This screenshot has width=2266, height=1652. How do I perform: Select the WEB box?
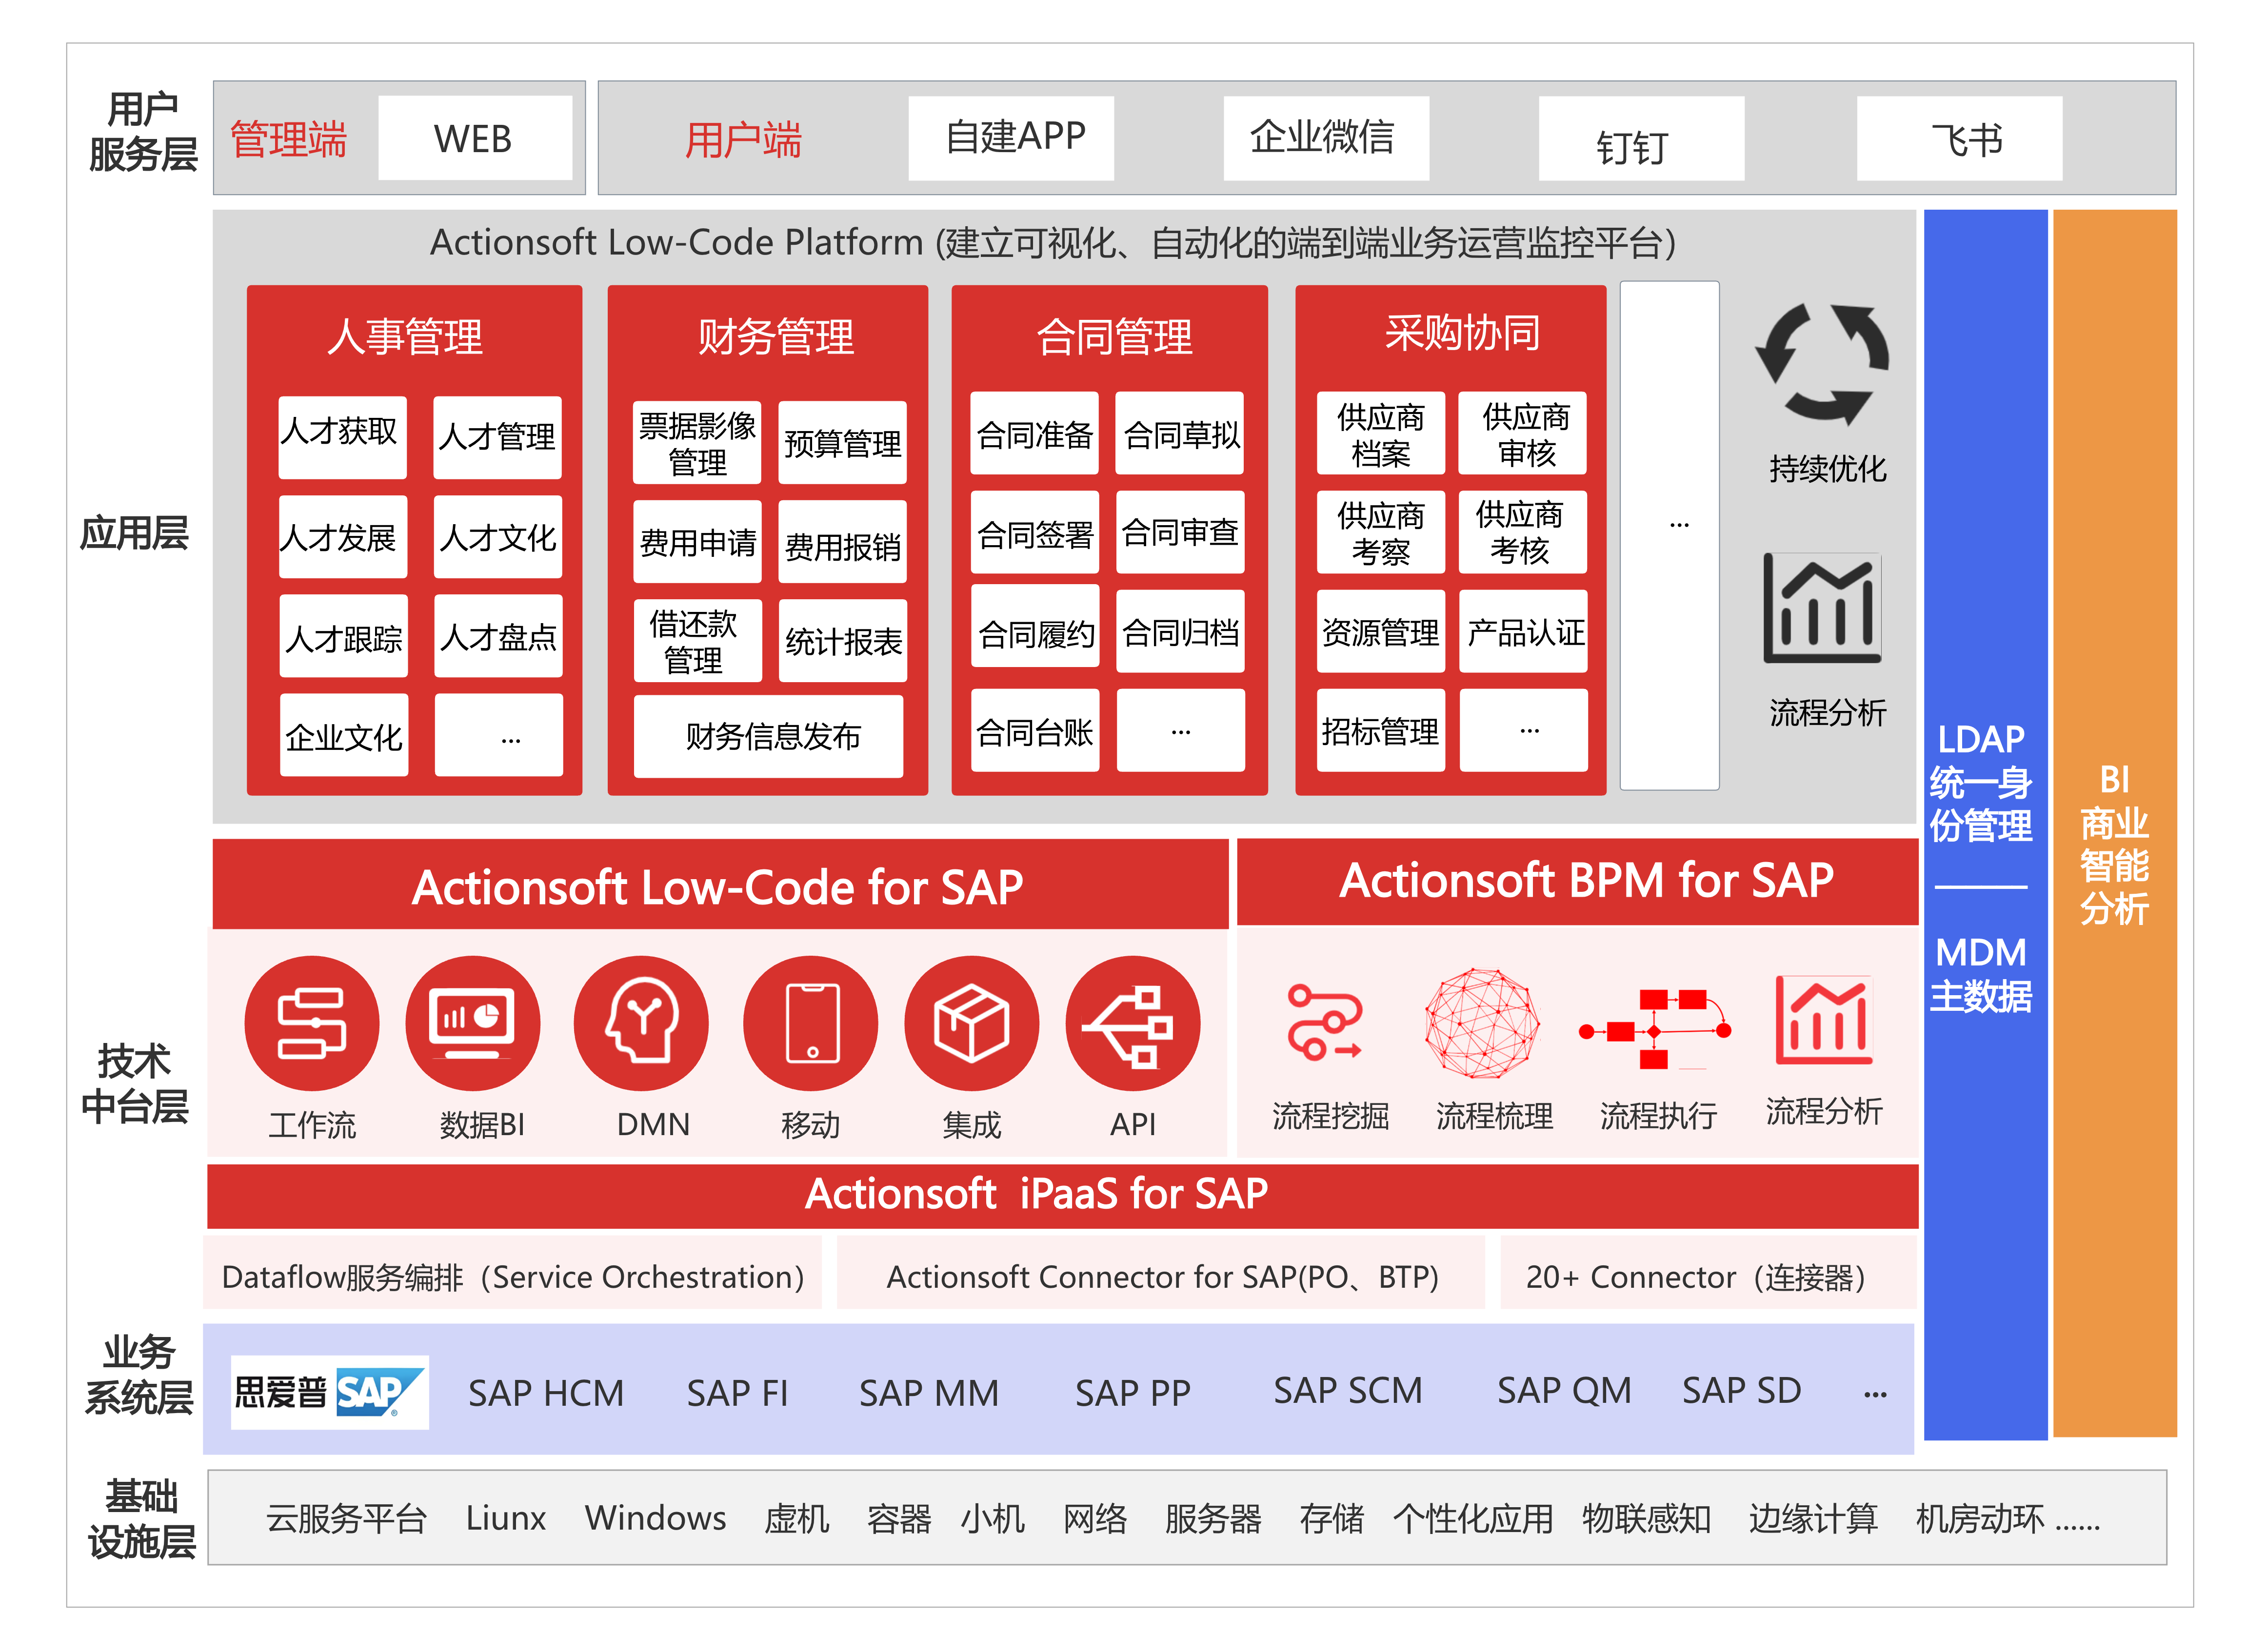click(475, 138)
